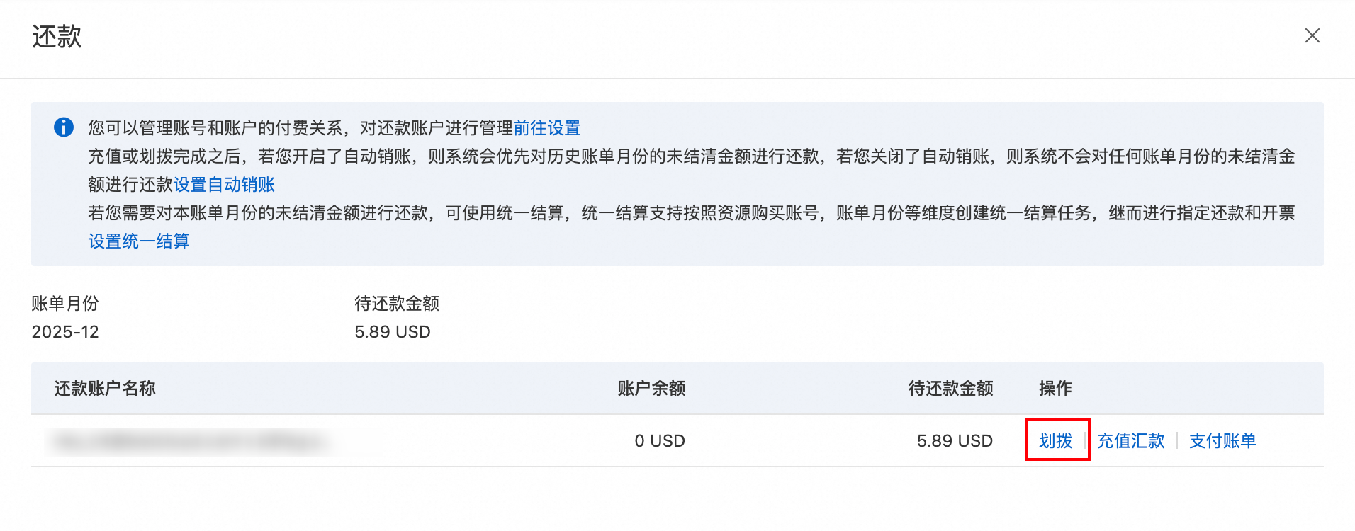Click the 待还款金额 label above the table

click(x=396, y=304)
